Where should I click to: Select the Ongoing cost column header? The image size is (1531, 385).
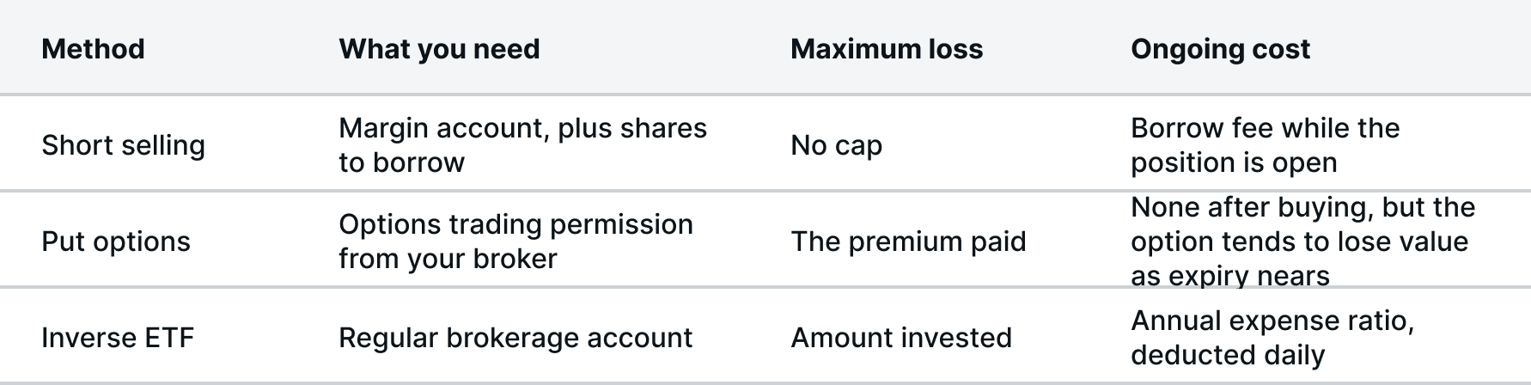coord(1220,49)
